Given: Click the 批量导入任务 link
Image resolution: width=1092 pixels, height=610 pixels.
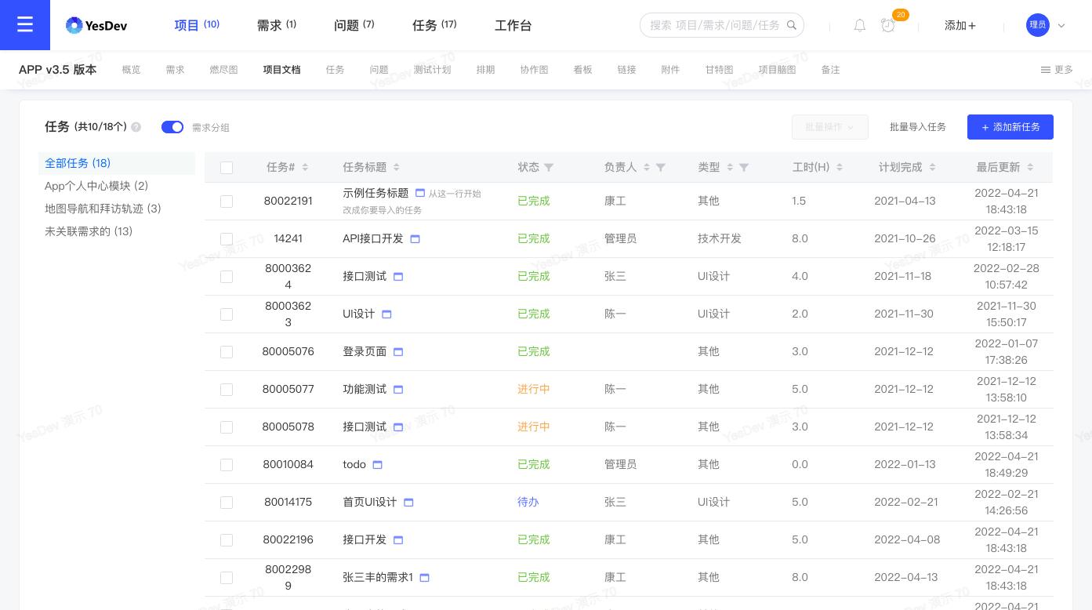Looking at the screenshot, I should tap(918, 127).
